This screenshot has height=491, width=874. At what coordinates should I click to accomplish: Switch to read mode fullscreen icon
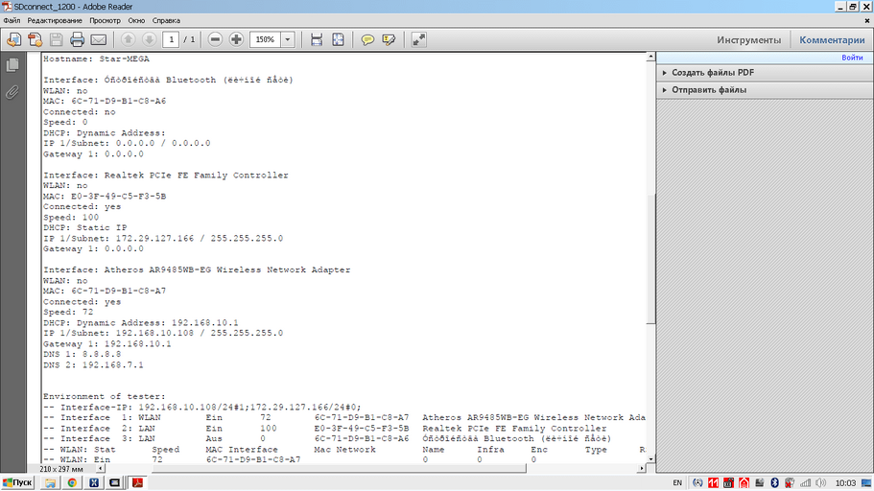tap(418, 39)
